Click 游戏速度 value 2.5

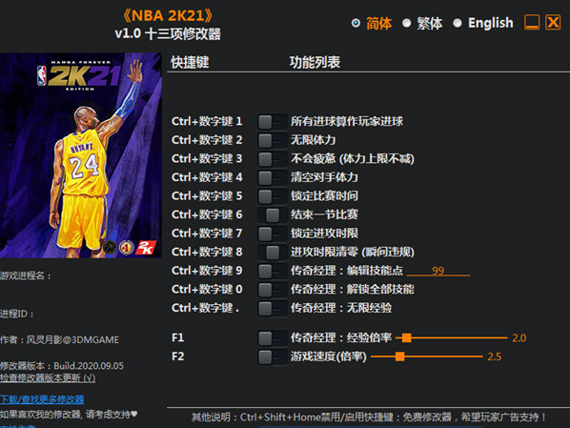[x=495, y=357]
